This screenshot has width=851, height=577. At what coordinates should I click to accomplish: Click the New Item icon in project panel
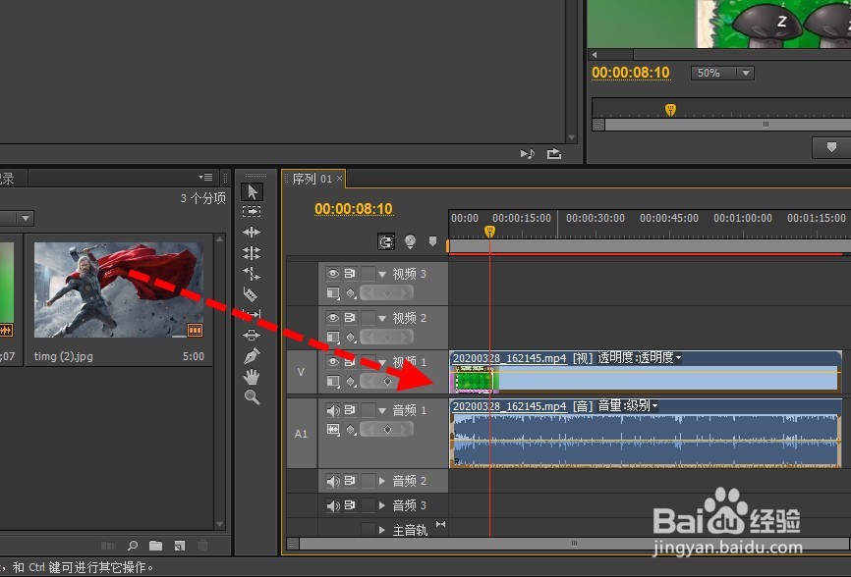tap(180, 545)
